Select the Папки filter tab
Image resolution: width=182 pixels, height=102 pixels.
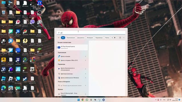[107, 38]
